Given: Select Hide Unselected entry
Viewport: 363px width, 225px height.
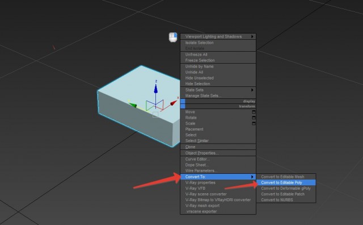Looking at the screenshot, I should point(218,78).
